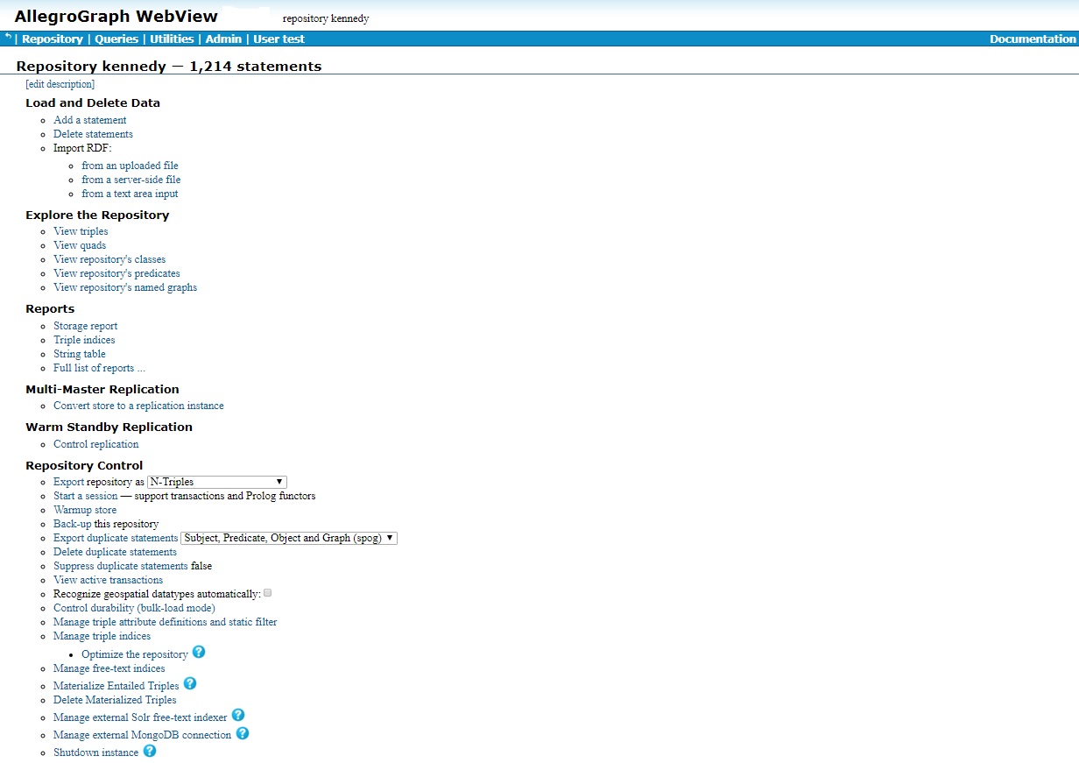This screenshot has width=1079, height=763.
Task: Open the Storage report
Action: tap(85, 325)
